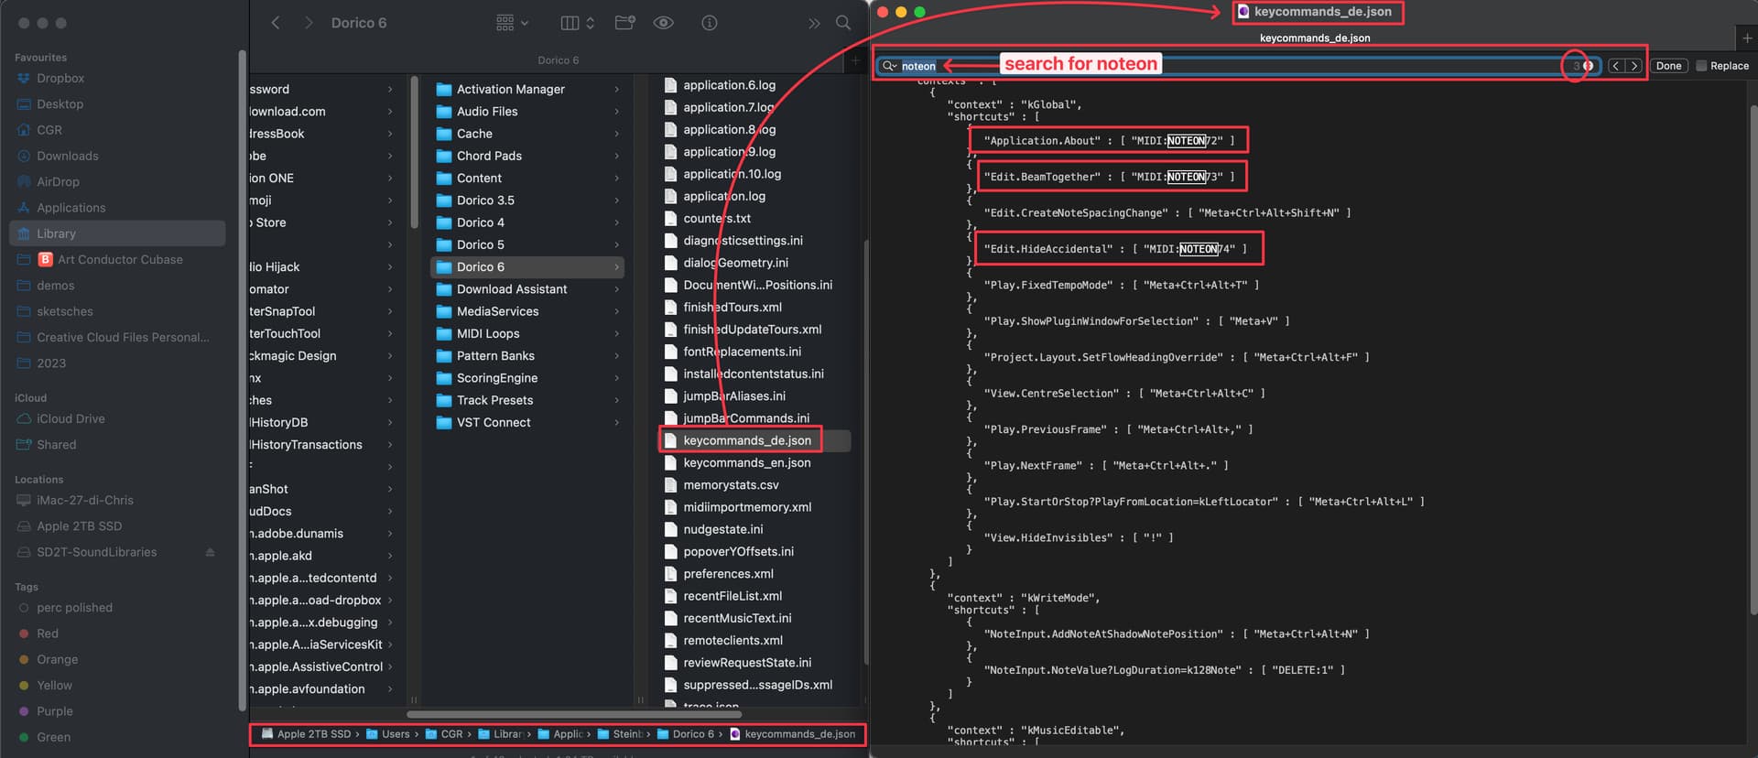
Task: Click the Edit.HideAccidental MIDI:NOTEON74 line
Action: pos(1115,249)
